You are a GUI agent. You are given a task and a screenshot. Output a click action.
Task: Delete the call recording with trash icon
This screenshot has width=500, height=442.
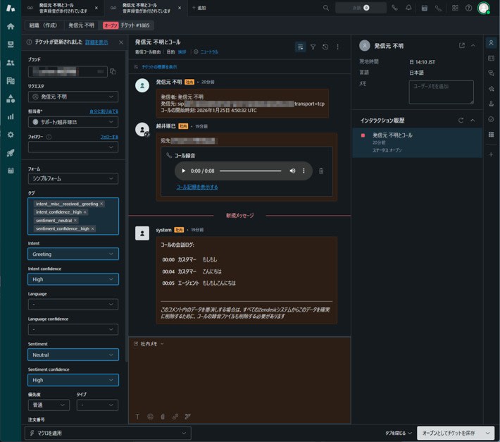point(321,171)
